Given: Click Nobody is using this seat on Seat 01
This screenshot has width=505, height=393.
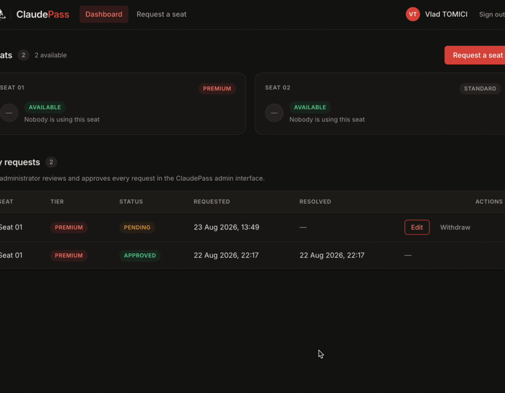Looking at the screenshot, I should (62, 120).
